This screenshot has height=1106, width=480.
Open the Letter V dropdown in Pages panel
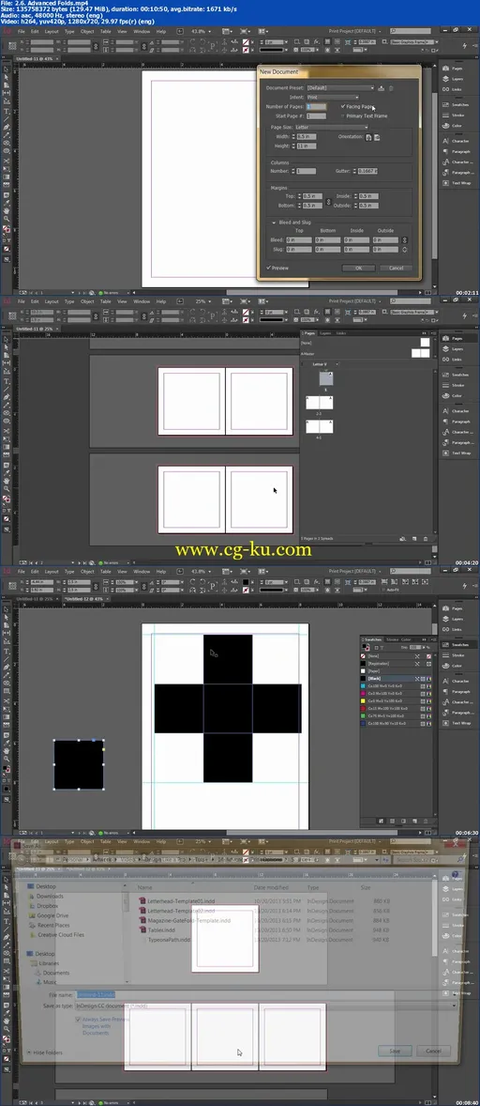(324, 364)
